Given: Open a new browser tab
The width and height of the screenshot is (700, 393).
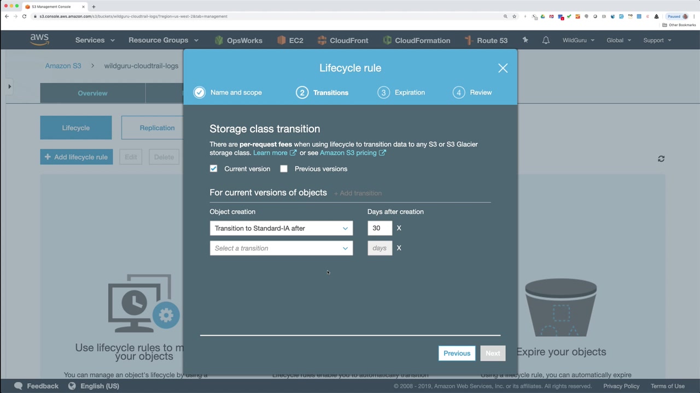Looking at the screenshot, I should tap(94, 7).
